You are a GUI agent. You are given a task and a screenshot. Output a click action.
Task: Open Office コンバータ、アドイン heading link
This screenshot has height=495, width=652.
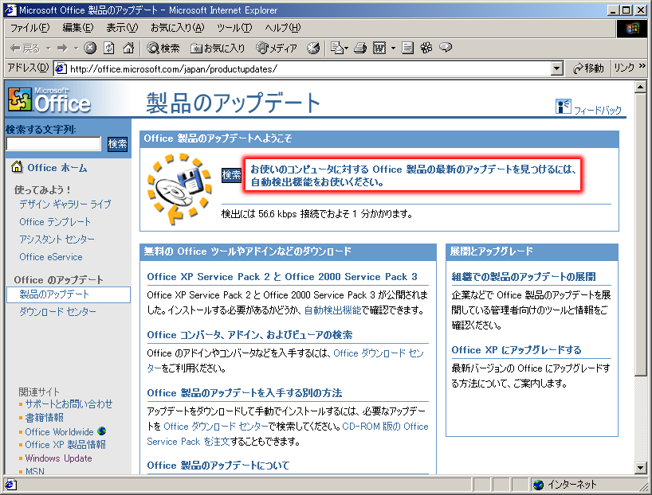pyautogui.click(x=249, y=335)
